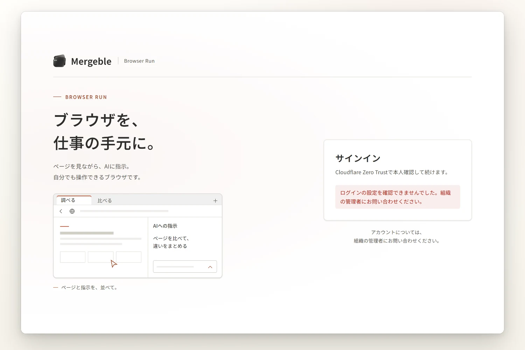Click the ページを比べて、違いをまとめる text
The height and width of the screenshot is (350, 525).
point(171,242)
